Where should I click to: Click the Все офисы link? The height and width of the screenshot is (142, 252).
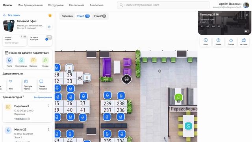pos(14,15)
